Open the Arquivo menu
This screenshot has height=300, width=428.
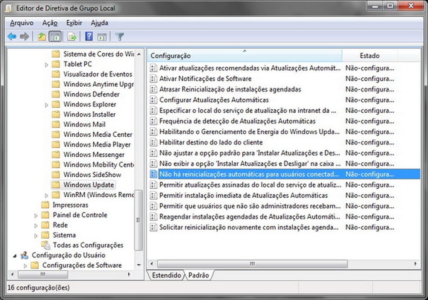pos(21,23)
